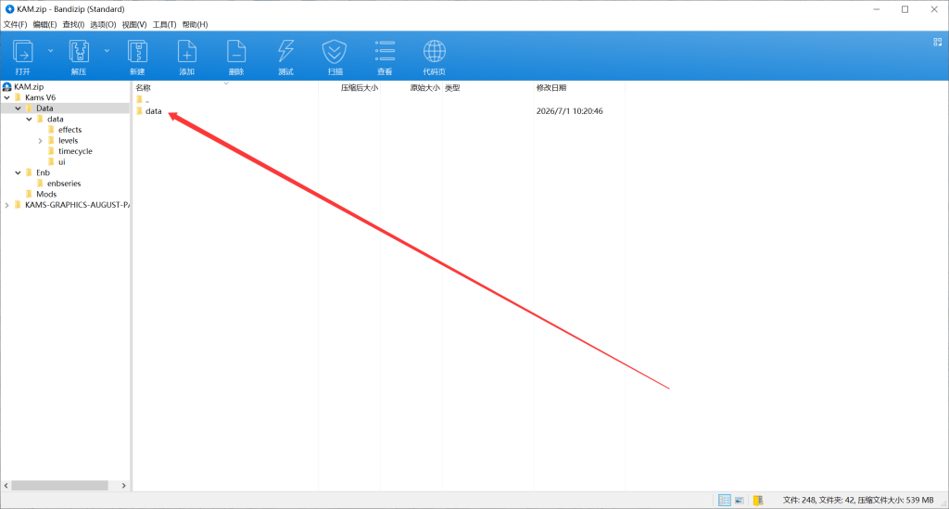This screenshot has height=509, width=949.
Task: Maximize the Bandizip window
Action: point(905,9)
